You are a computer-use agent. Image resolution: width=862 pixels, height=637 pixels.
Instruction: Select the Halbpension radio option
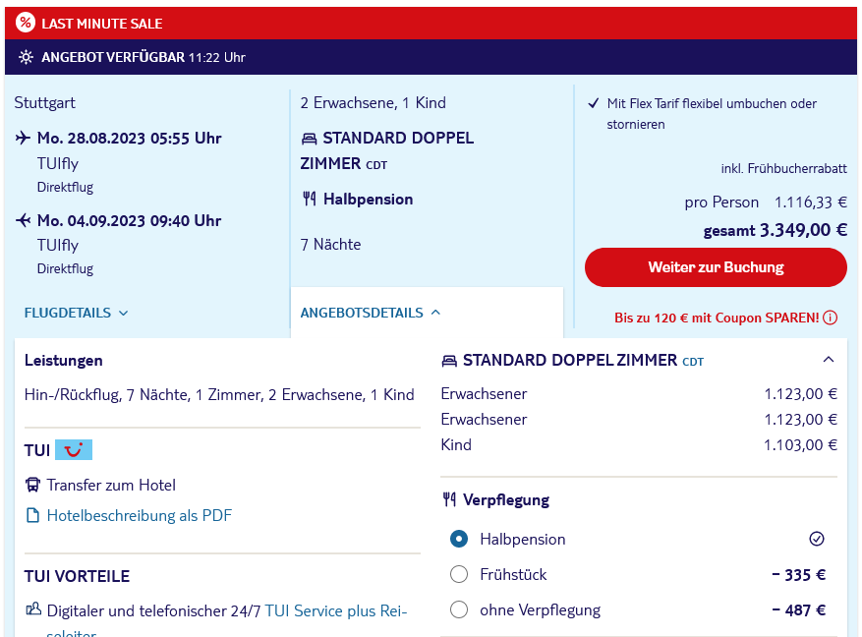[459, 539]
